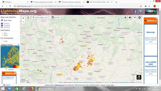The image size is (161, 91).
Task: Open a new browser tab
Action: [x=116, y=2]
